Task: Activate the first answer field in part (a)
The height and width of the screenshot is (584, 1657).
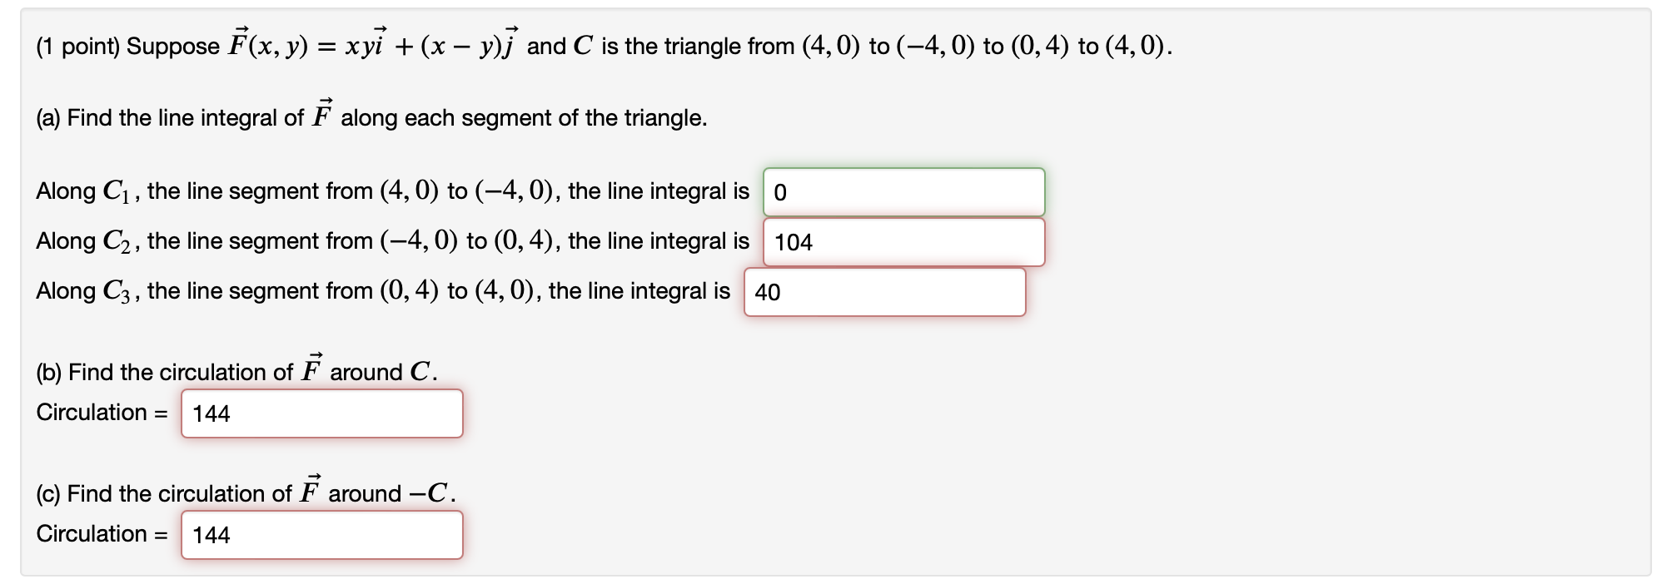Action: [x=903, y=191]
